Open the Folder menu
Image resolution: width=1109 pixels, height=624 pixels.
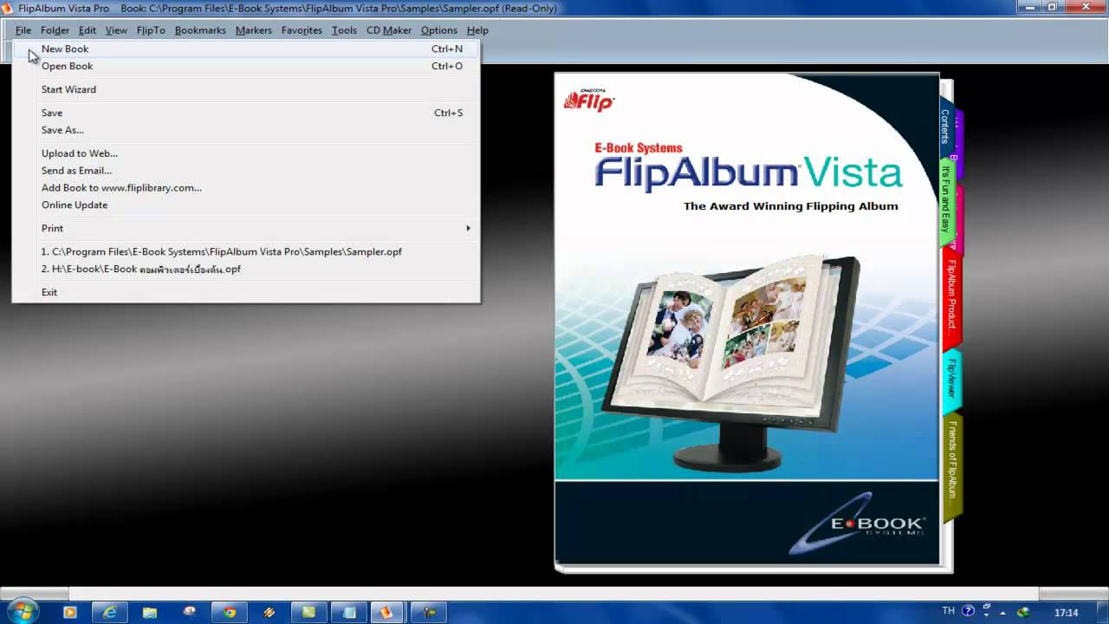55,30
